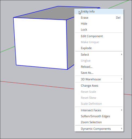The image size is (132, 139).
Task: Click the disabled Reset Skew entry
Action: tap(99, 98)
